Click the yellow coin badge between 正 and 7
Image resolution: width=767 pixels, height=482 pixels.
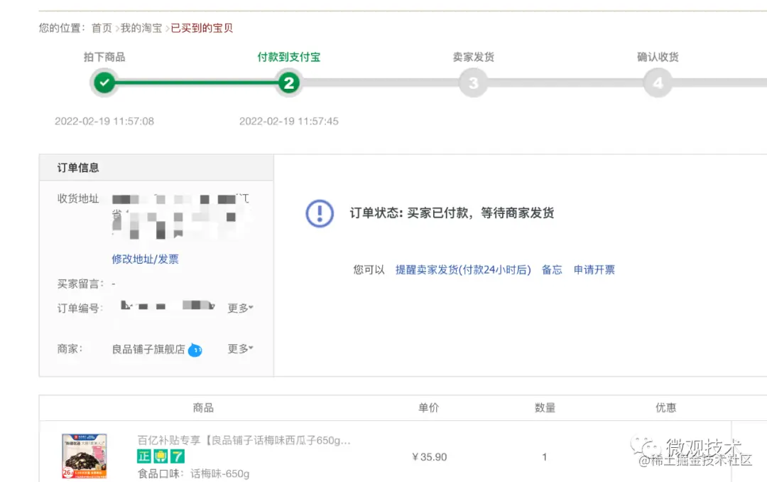pos(160,456)
